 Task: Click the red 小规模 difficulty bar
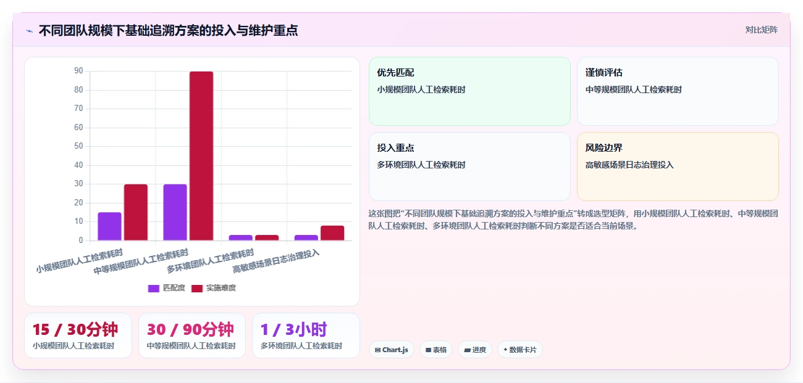pos(136,212)
